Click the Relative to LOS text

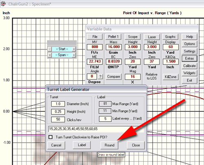(x=151, y=76)
